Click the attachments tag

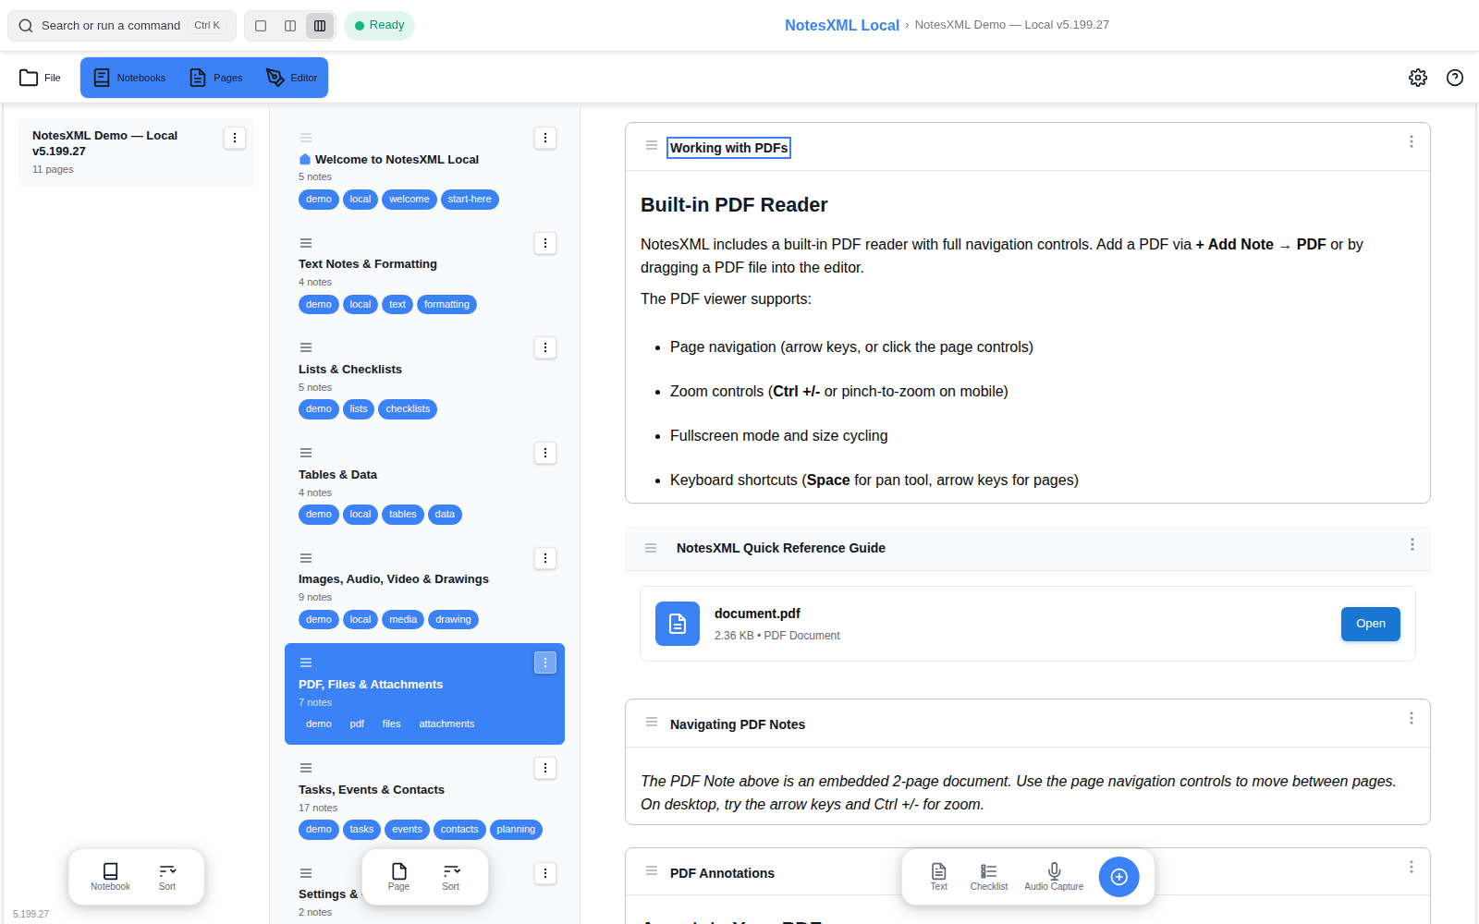(x=446, y=724)
